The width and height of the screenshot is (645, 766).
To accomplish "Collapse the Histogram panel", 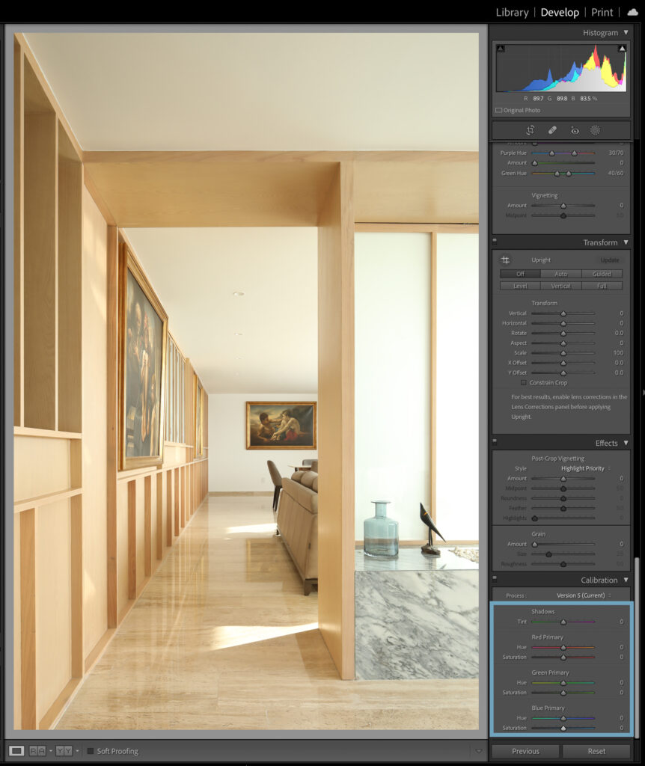I will coord(626,32).
